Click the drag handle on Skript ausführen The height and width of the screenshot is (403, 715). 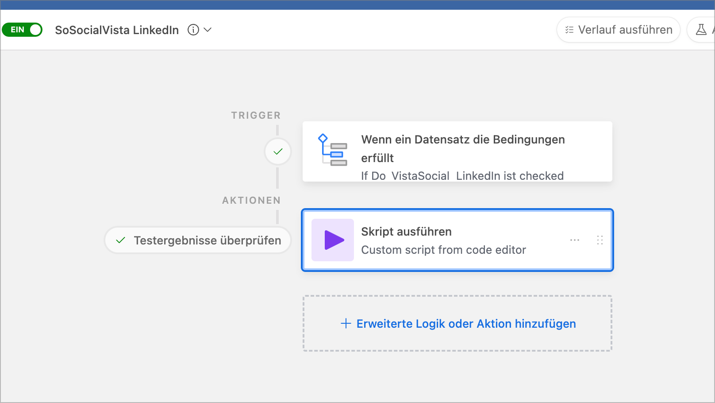600,240
